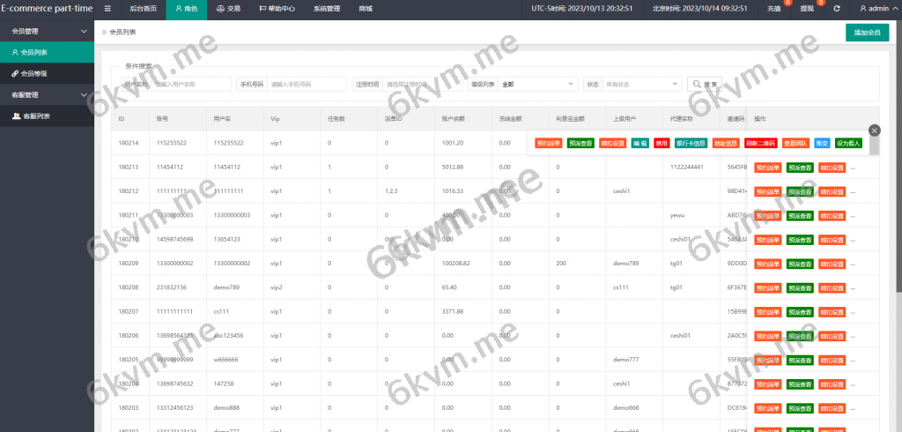
Task: Click 会员列表 breadcrumb text
Action: [122, 33]
